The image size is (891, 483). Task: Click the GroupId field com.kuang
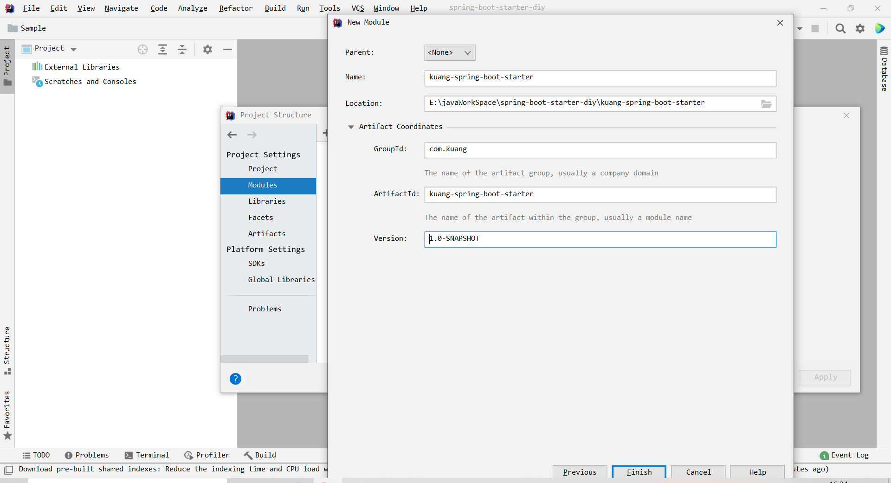click(x=600, y=150)
